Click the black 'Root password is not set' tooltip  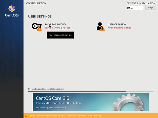click(60, 35)
